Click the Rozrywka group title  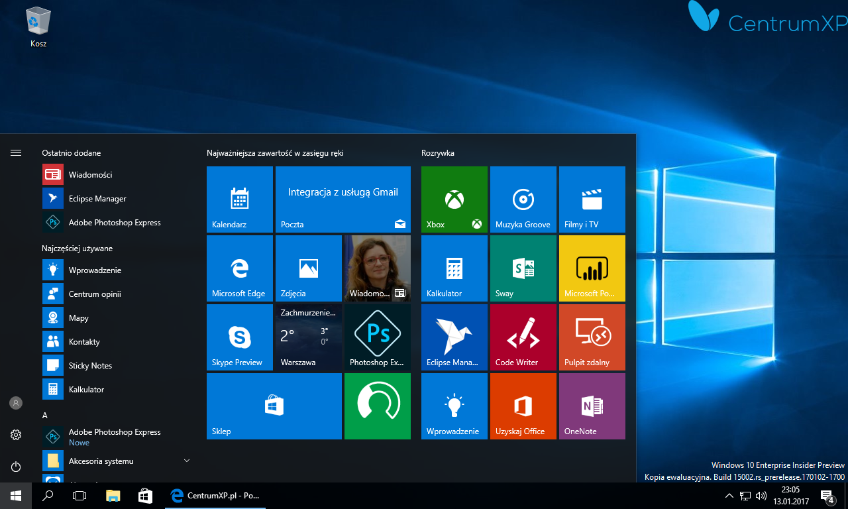(438, 153)
